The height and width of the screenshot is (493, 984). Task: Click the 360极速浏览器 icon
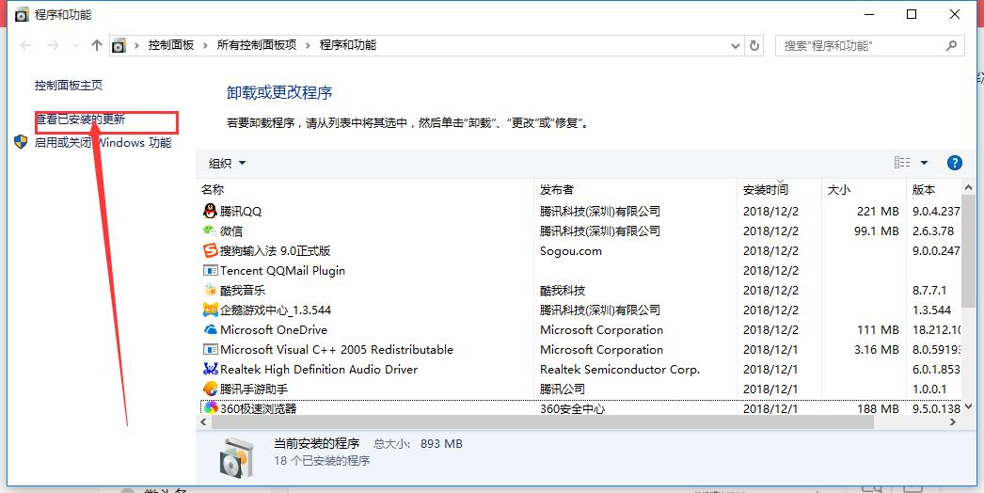(210, 408)
